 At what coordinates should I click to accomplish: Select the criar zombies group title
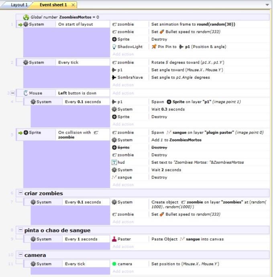(x=44, y=193)
